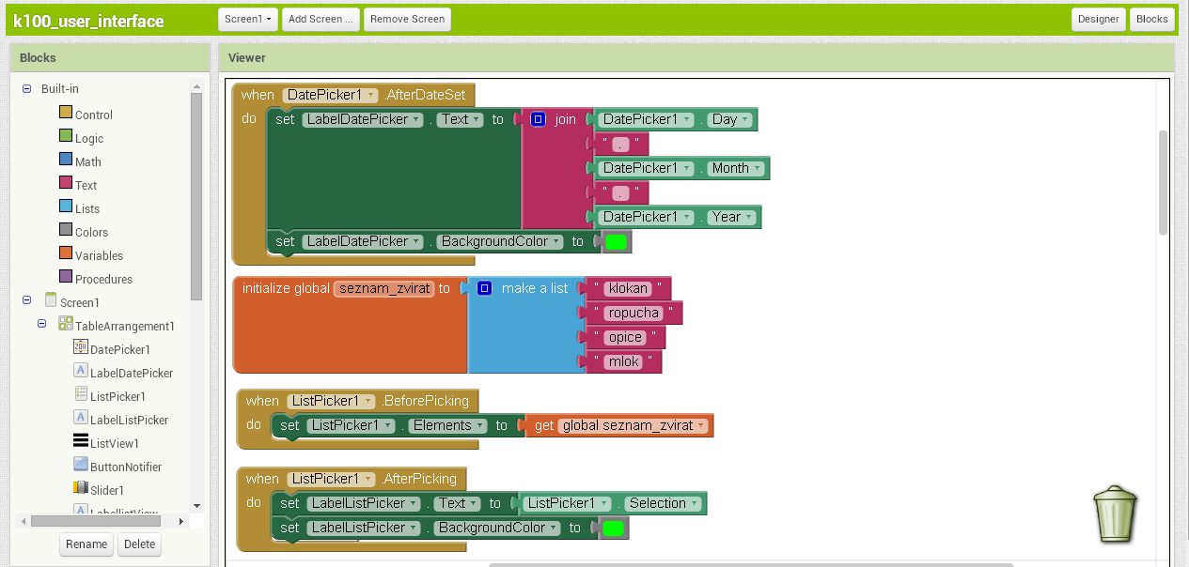Edit the text string klokan
The width and height of the screenshot is (1189, 567).
(628, 288)
